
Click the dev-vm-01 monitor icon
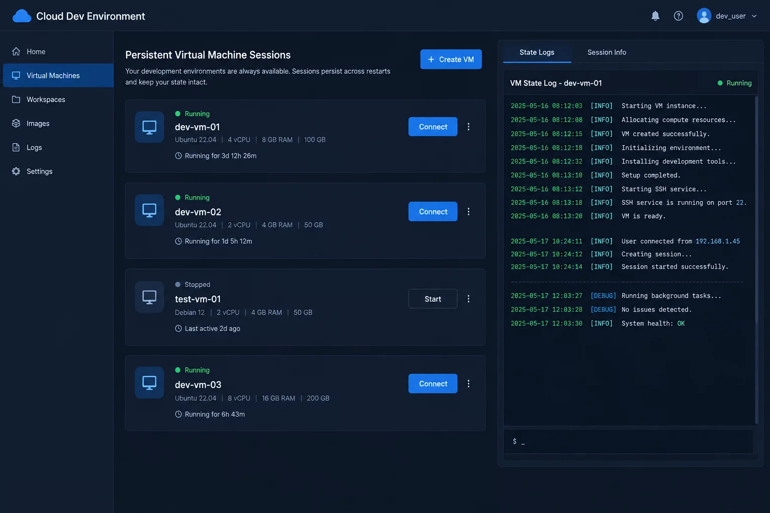[x=149, y=127]
